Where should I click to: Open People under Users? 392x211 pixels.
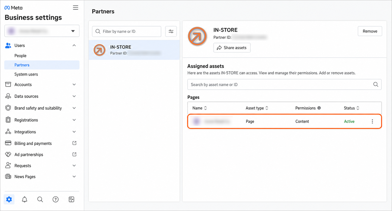21,56
